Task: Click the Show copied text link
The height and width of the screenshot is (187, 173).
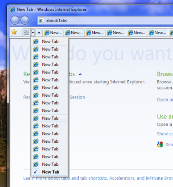Action: (x=165, y=134)
